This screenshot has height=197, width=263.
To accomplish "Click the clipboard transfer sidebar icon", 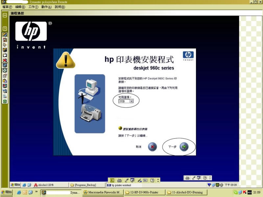I will coord(5,81).
